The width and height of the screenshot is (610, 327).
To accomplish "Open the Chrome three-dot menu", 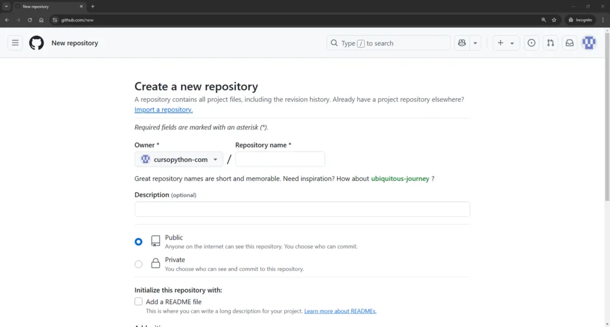I will tap(603, 20).
